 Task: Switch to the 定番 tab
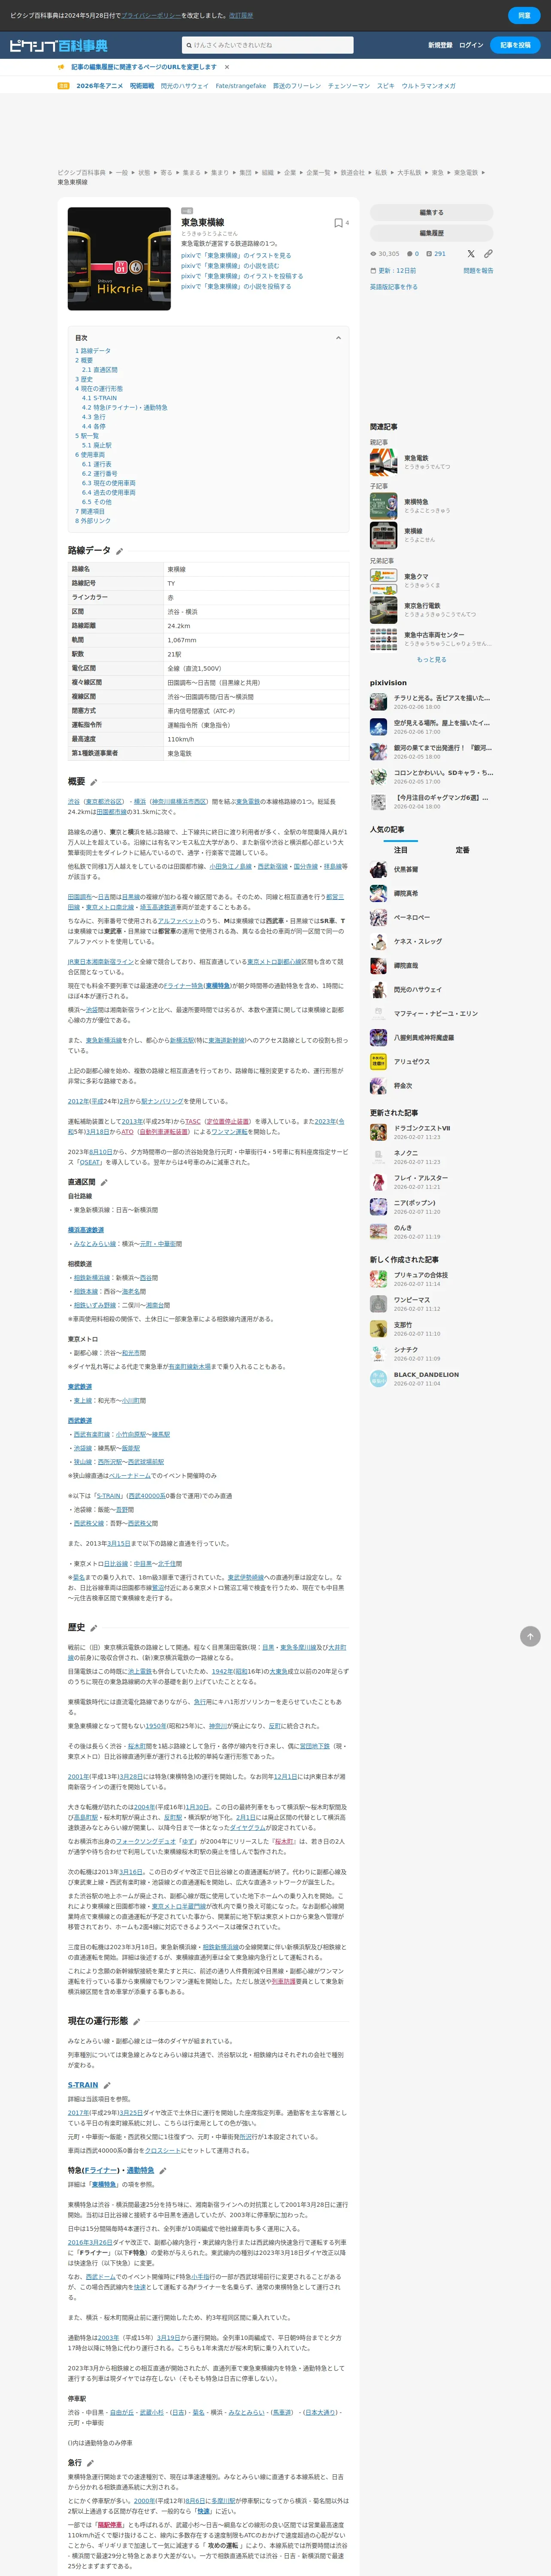pos(463,850)
